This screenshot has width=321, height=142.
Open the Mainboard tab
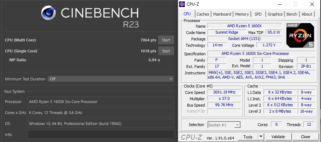pos(222,14)
